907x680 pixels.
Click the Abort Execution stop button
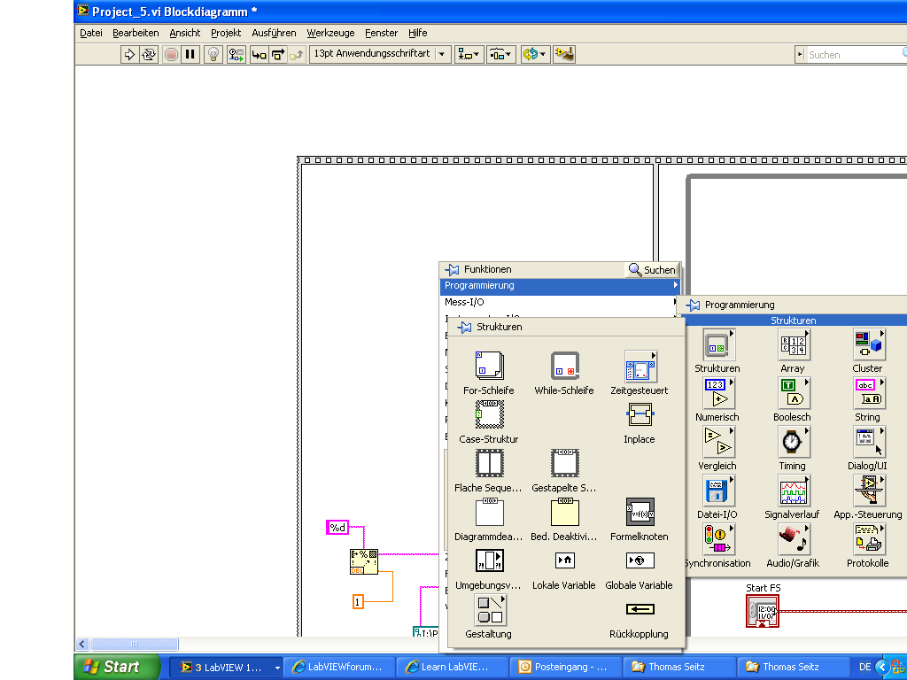pyautogui.click(x=171, y=54)
